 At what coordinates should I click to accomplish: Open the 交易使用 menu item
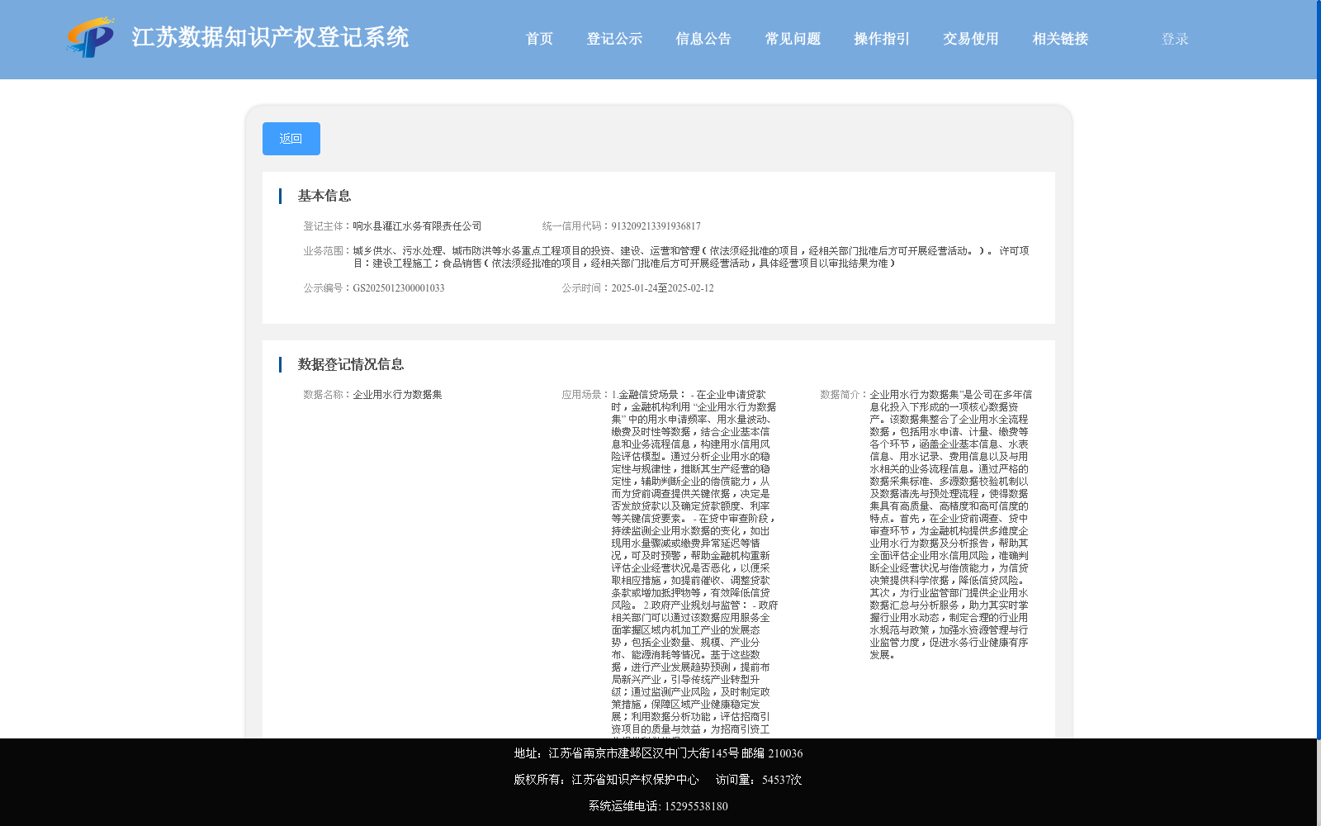click(x=971, y=39)
